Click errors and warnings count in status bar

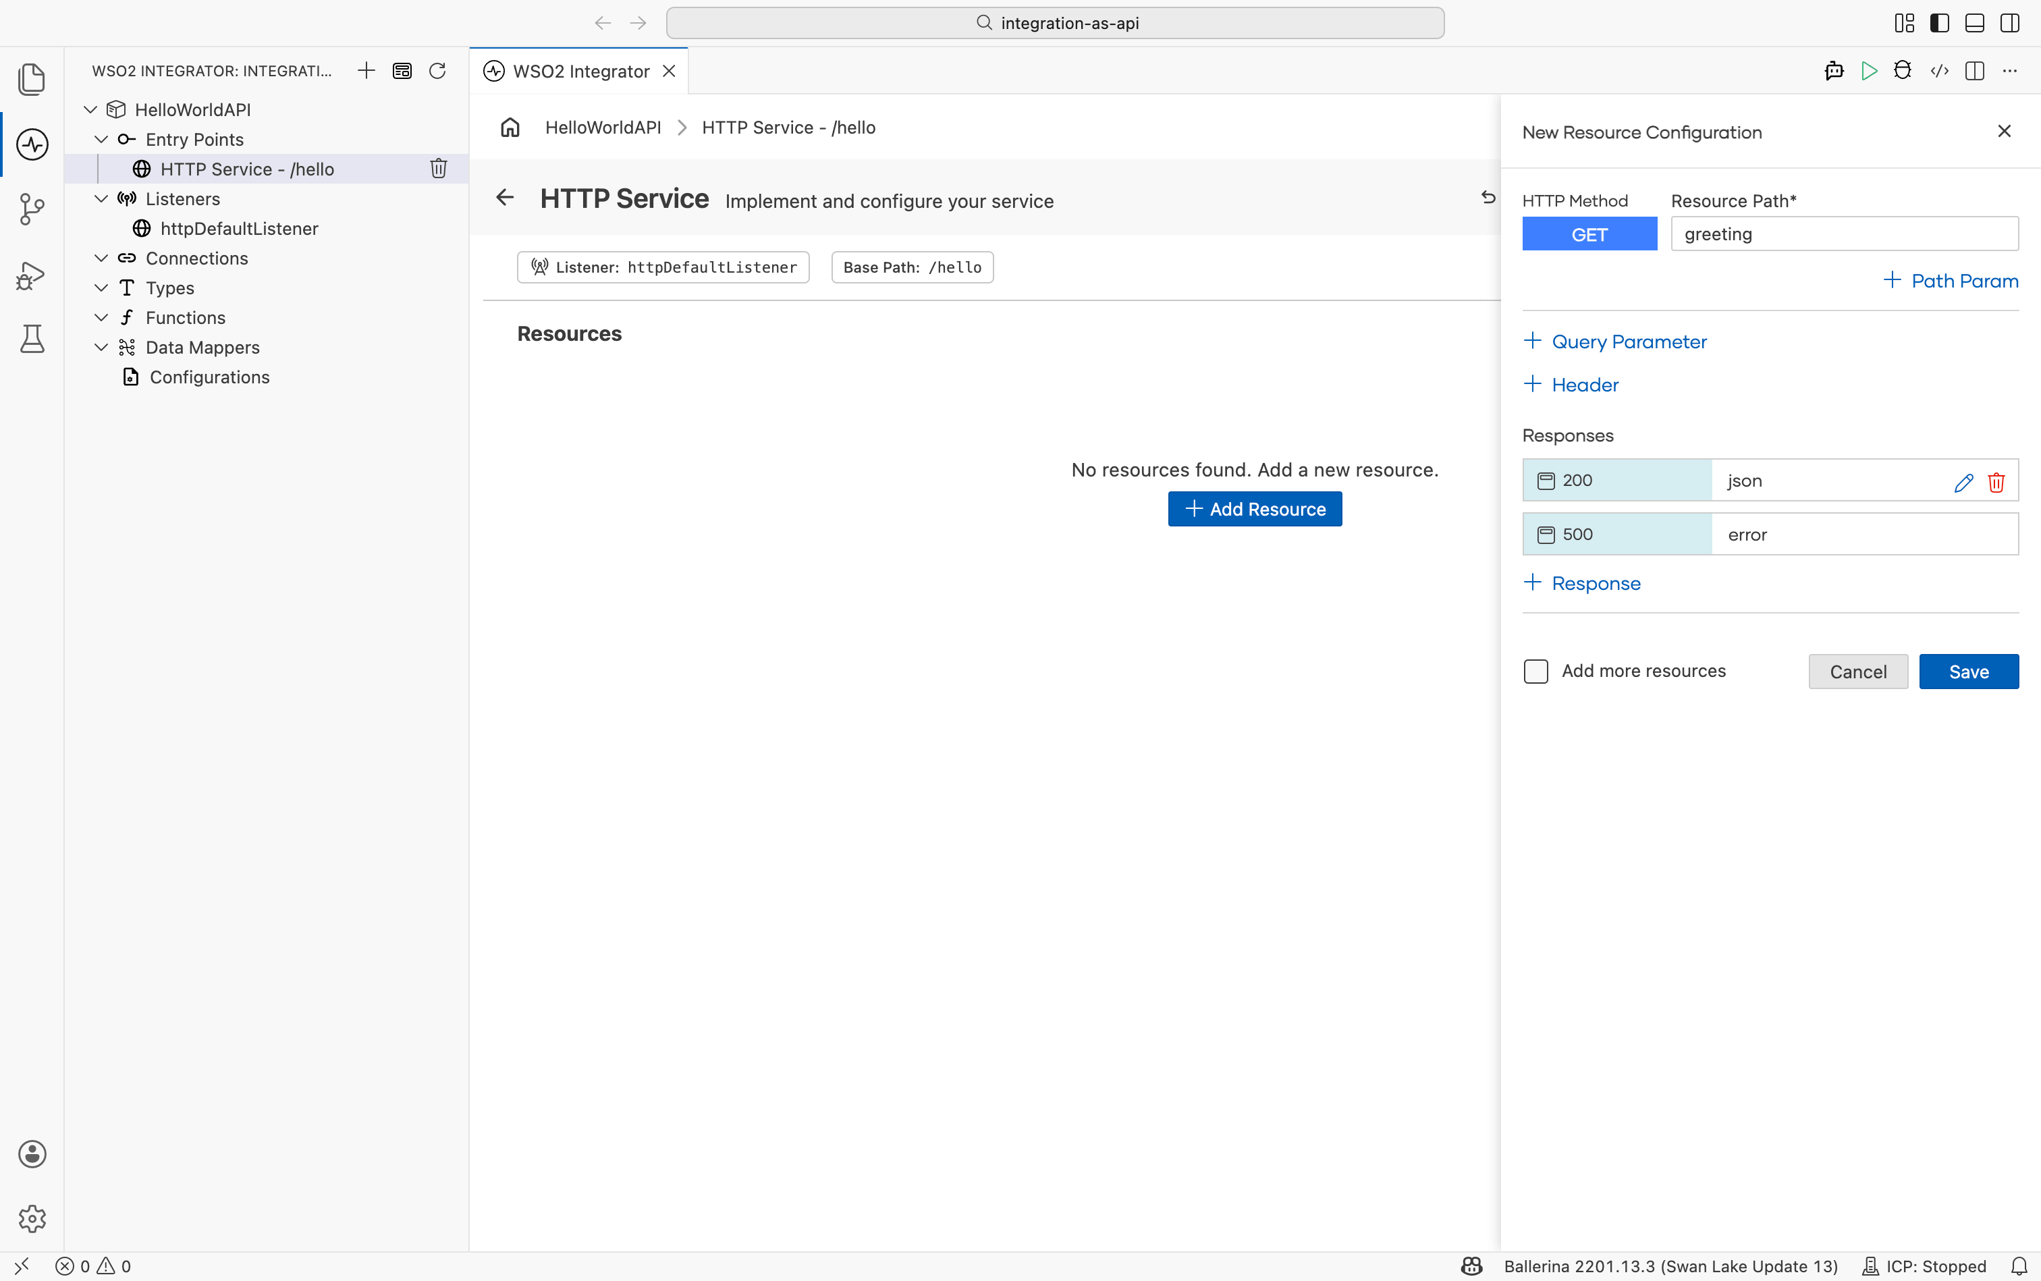point(93,1265)
